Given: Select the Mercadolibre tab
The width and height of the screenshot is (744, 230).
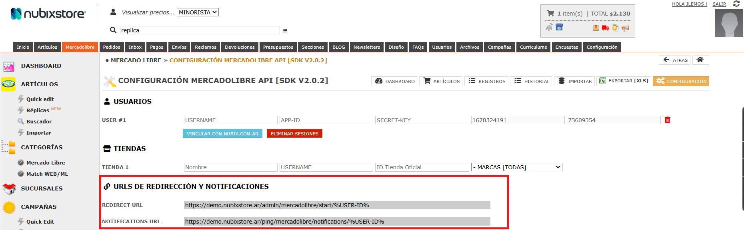Looking at the screenshot, I should [x=80, y=47].
